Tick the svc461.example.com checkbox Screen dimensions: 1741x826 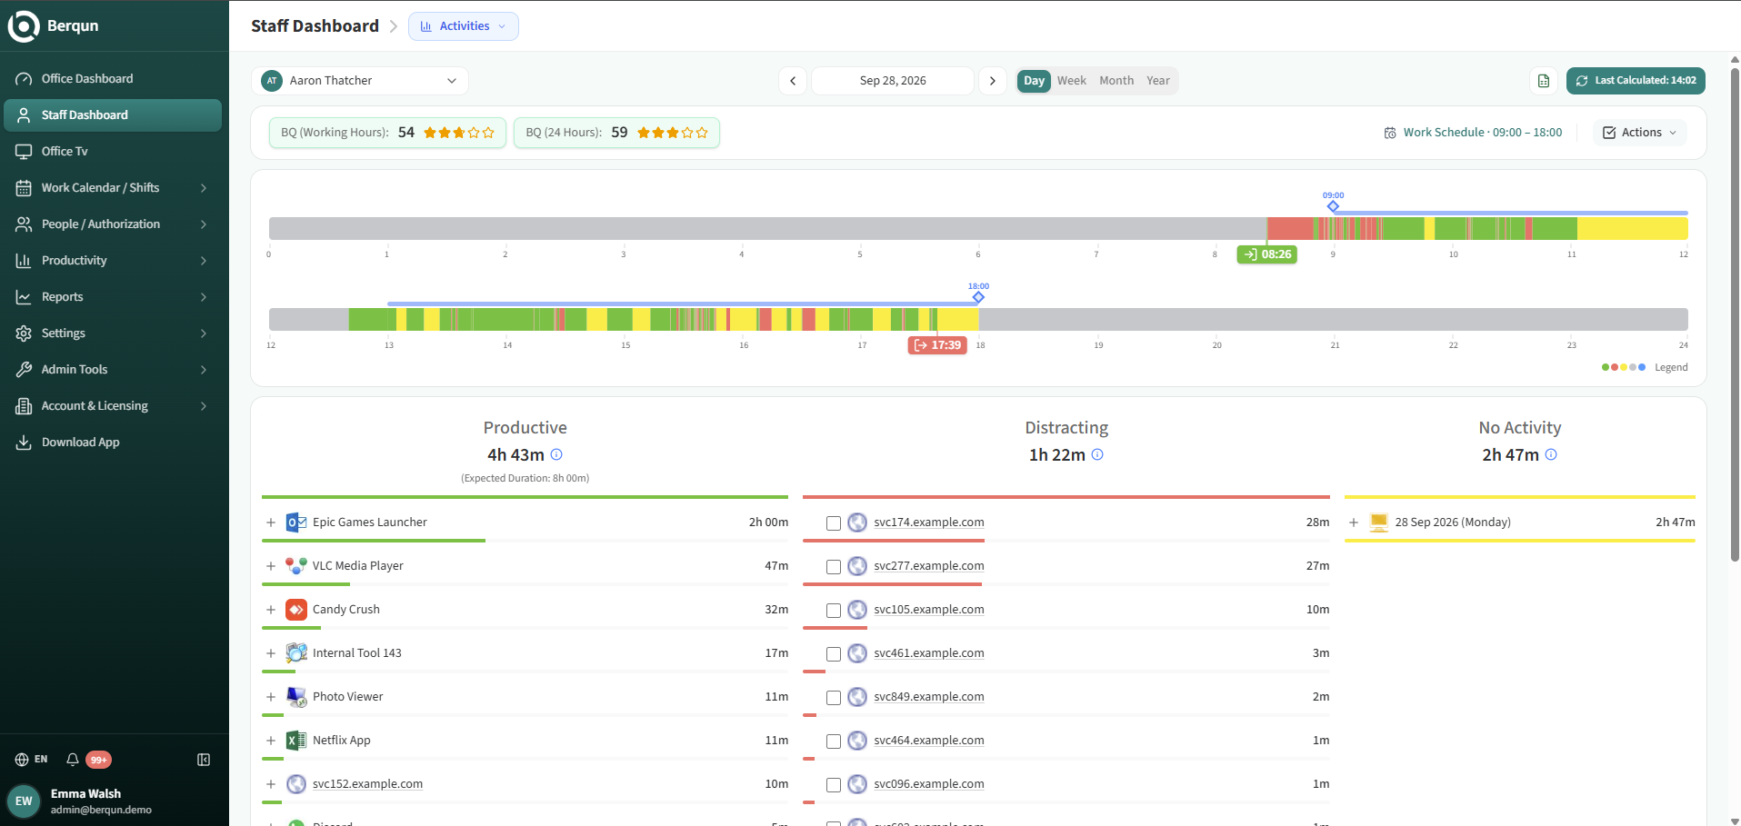coord(834,654)
